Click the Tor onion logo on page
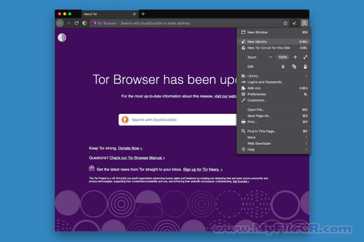The height and width of the screenshot is (242, 364). click(x=62, y=37)
